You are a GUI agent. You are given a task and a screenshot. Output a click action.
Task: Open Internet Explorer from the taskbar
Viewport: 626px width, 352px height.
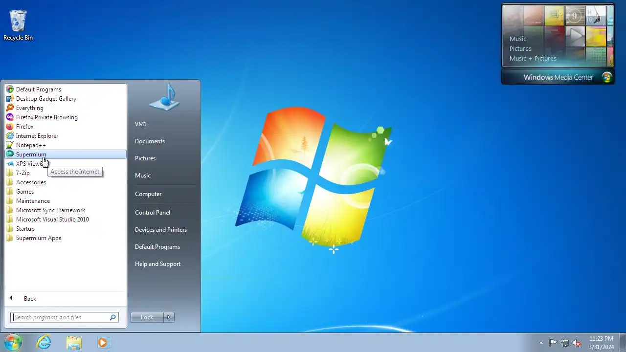point(44,343)
